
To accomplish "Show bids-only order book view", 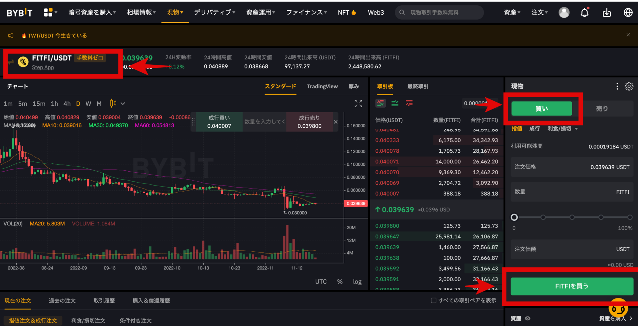I will [x=395, y=103].
